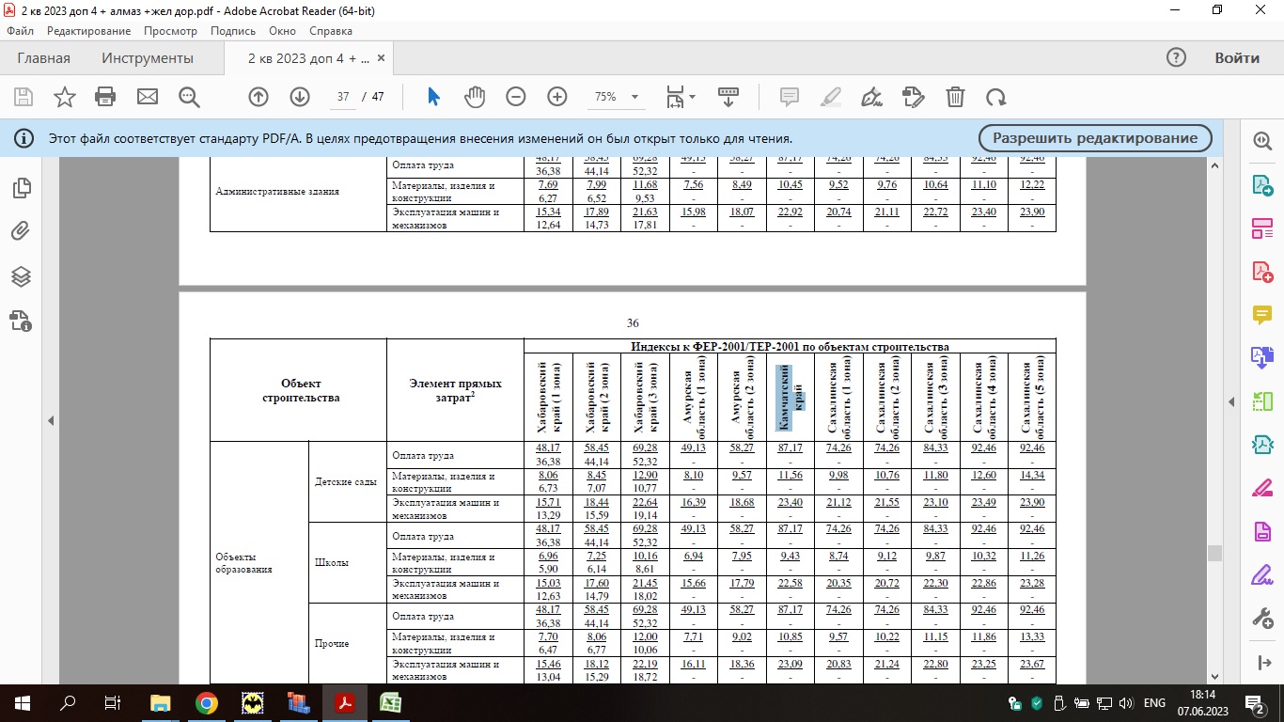Click the Send by email envelope icon
The width and height of the screenshot is (1284, 722).
pyautogui.click(x=148, y=97)
